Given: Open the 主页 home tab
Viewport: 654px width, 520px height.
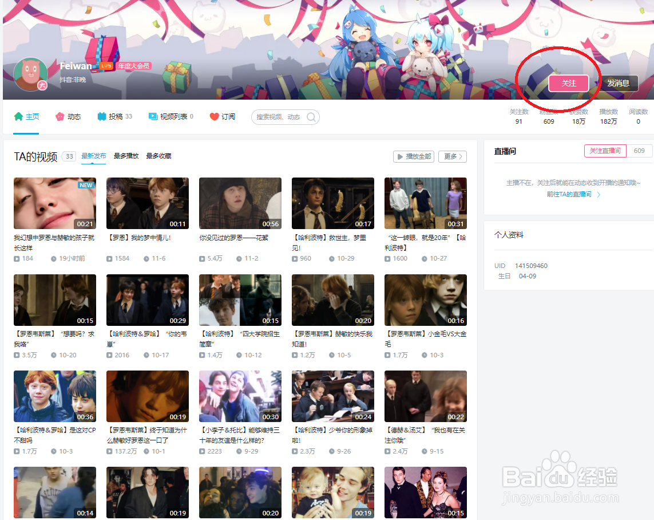Looking at the screenshot, I should point(26,116).
